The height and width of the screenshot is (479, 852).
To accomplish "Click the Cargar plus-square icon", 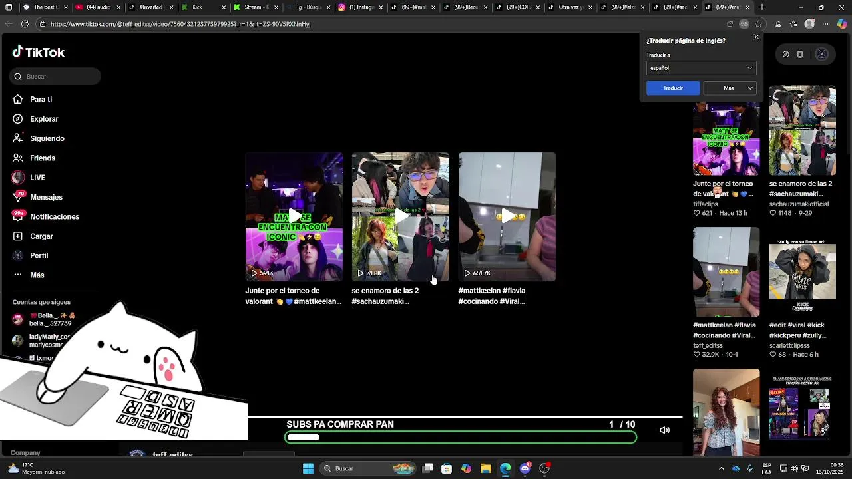I will click(18, 236).
